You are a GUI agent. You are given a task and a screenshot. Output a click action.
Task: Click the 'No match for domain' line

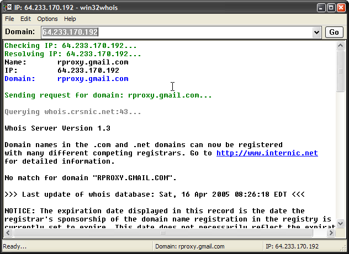tap(91, 178)
